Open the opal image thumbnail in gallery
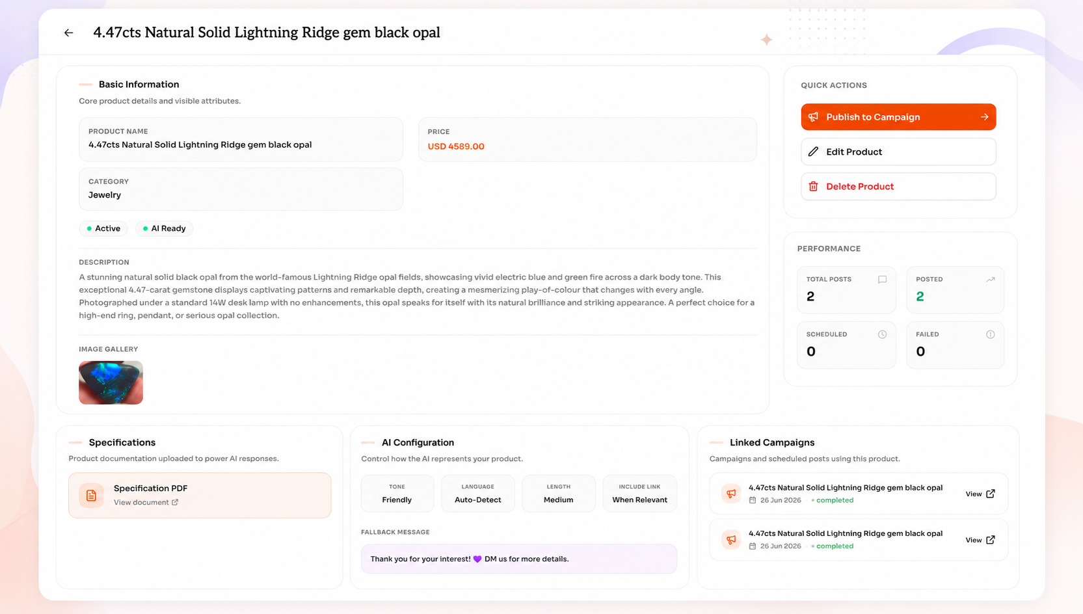 tap(111, 382)
